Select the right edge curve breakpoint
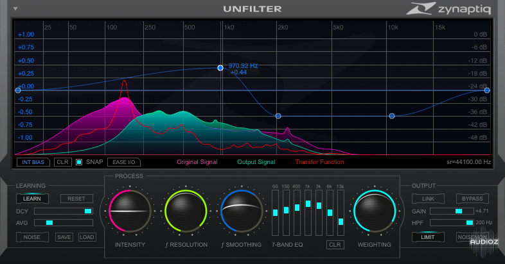505x264 pixels. click(x=487, y=90)
